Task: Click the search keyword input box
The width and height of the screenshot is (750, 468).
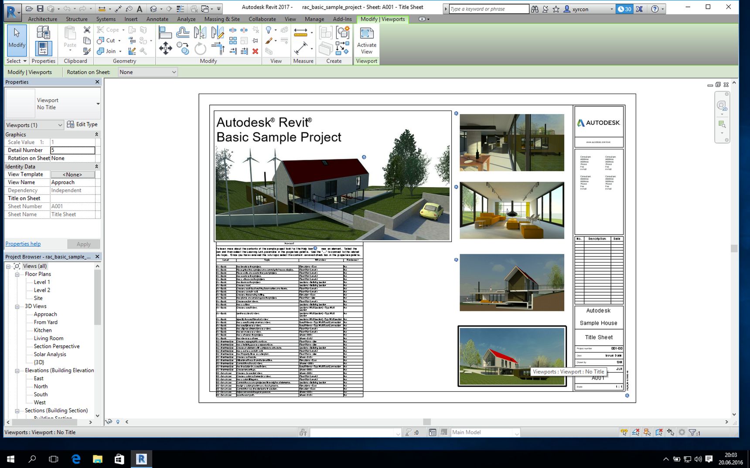Action: [x=489, y=9]
